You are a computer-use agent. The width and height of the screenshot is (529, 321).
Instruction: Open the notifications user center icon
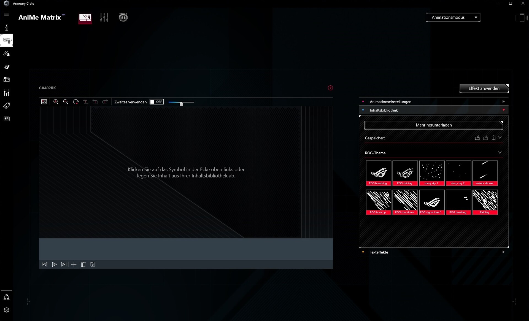coord(7,297)
